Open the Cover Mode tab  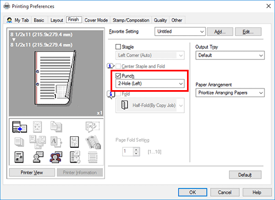pyautogui.click(x=96, y=20)
